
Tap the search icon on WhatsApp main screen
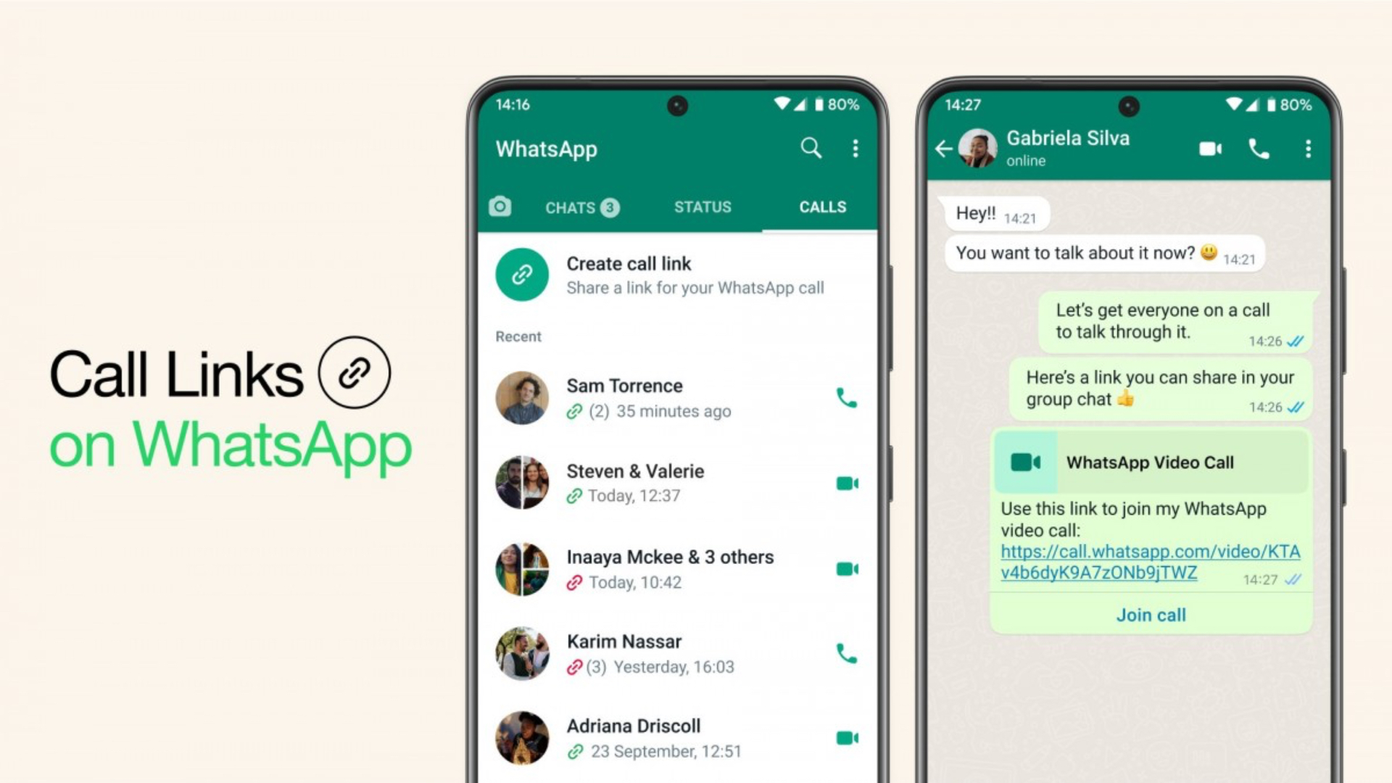coord(810,148)
